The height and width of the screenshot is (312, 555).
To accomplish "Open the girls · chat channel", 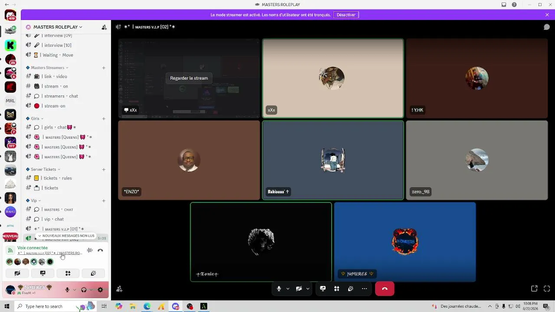I will (66, 127).
